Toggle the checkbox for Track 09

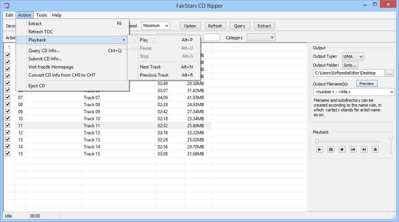8,111
